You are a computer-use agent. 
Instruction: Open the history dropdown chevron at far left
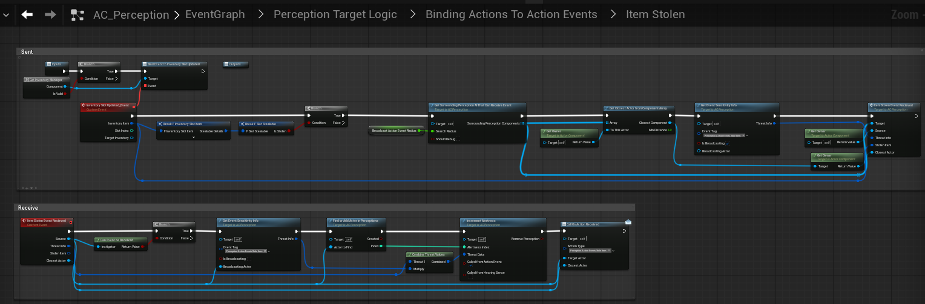[x=6, y=15]
